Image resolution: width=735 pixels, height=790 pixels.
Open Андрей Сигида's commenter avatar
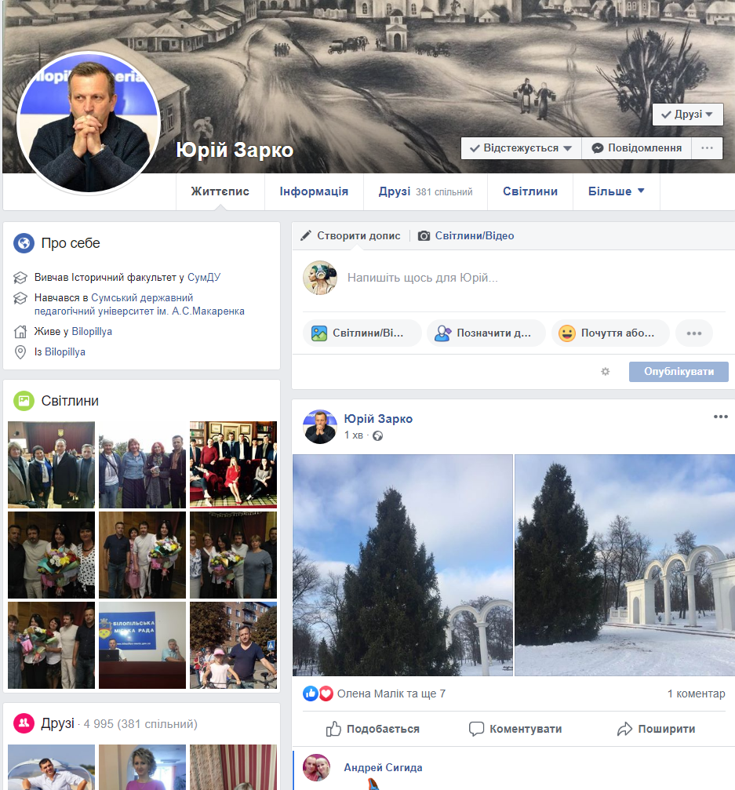point(316,767)
